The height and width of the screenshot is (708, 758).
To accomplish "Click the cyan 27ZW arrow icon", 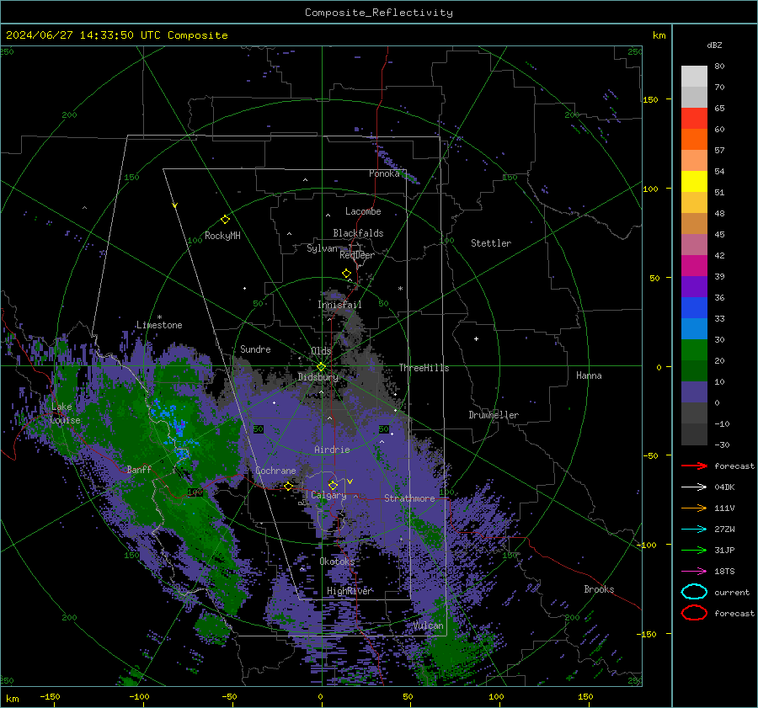I will coord(694,530).
